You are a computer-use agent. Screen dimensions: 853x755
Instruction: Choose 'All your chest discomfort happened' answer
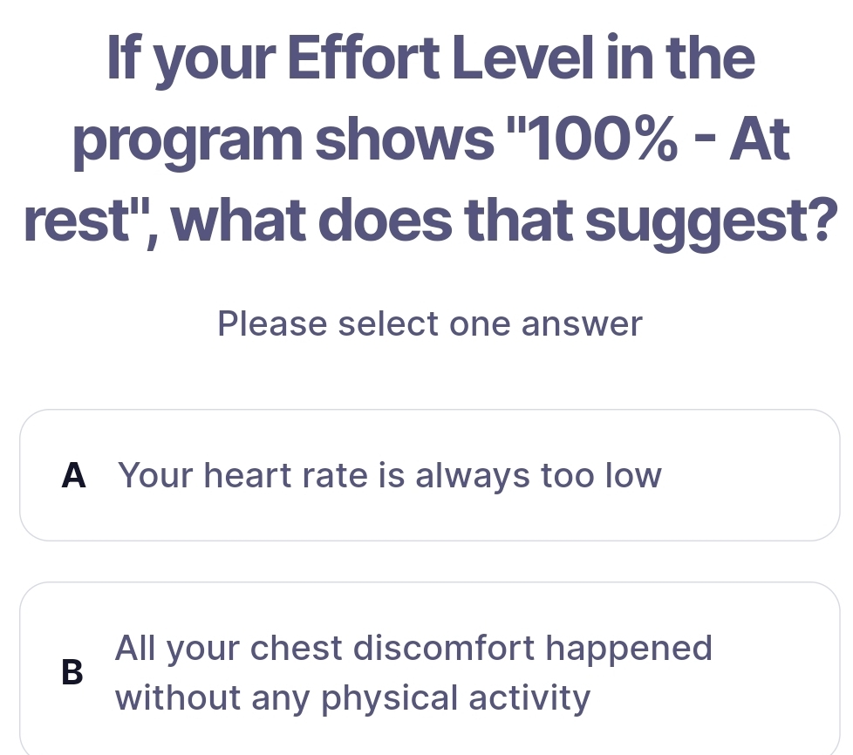[x=413, y=649]
